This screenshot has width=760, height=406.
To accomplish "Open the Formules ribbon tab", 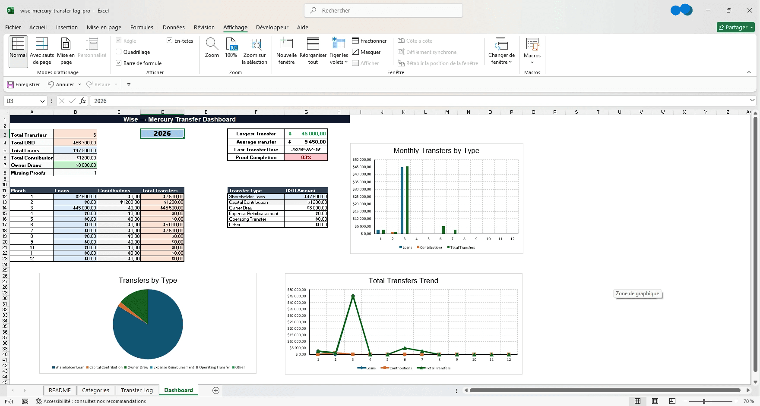I will pyautogui.click(x=142, y=27).
